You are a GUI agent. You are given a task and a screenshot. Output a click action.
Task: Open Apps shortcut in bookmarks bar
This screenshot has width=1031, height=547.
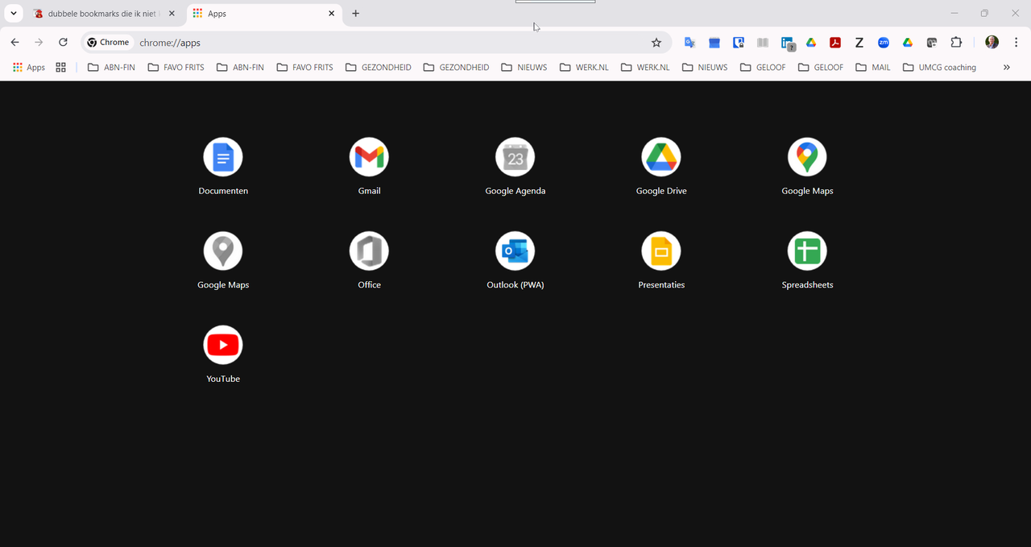(29, 68)
